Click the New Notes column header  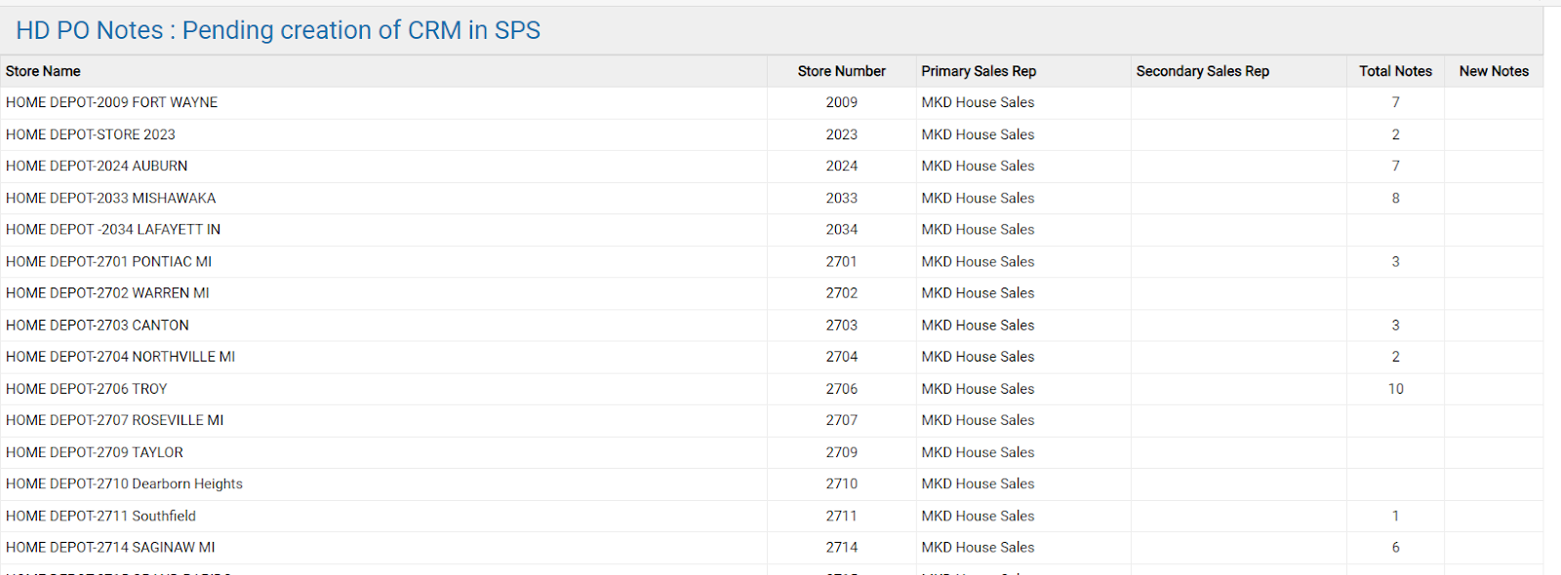(1494, 71)
